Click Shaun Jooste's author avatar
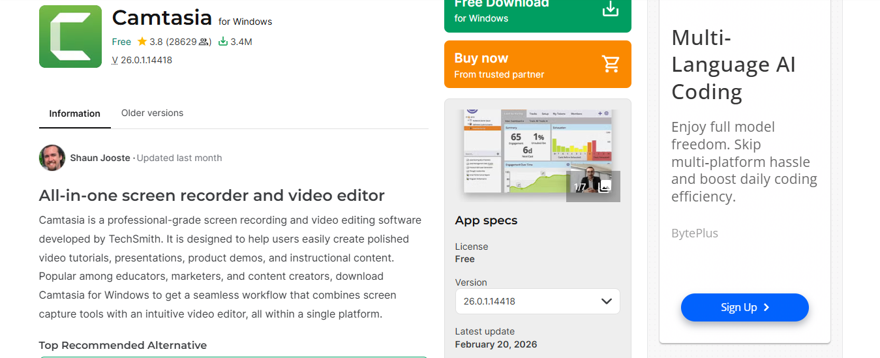Screen dimensions: 880x358 click(x=52, y=158)
